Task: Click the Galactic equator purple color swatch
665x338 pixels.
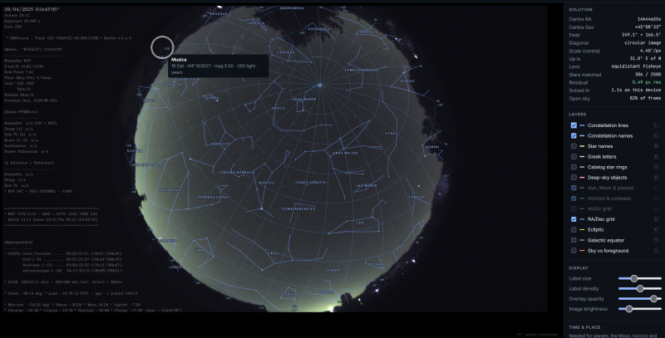Action: 582,240
